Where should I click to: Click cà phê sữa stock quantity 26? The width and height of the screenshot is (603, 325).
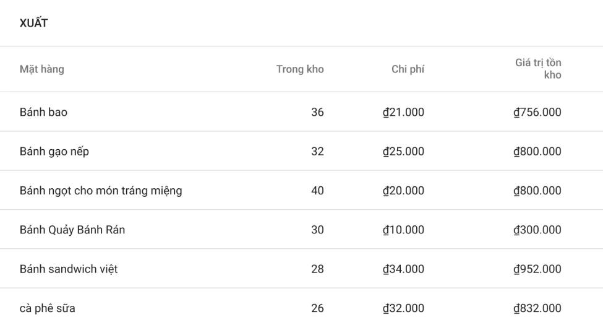[317, 308]
